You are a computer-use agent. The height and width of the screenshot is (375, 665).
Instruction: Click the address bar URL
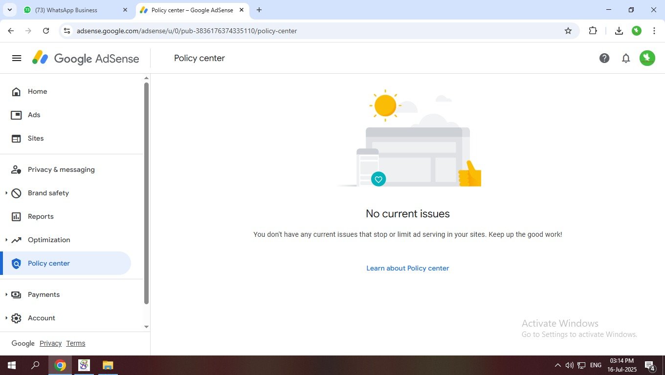point(187,31)
